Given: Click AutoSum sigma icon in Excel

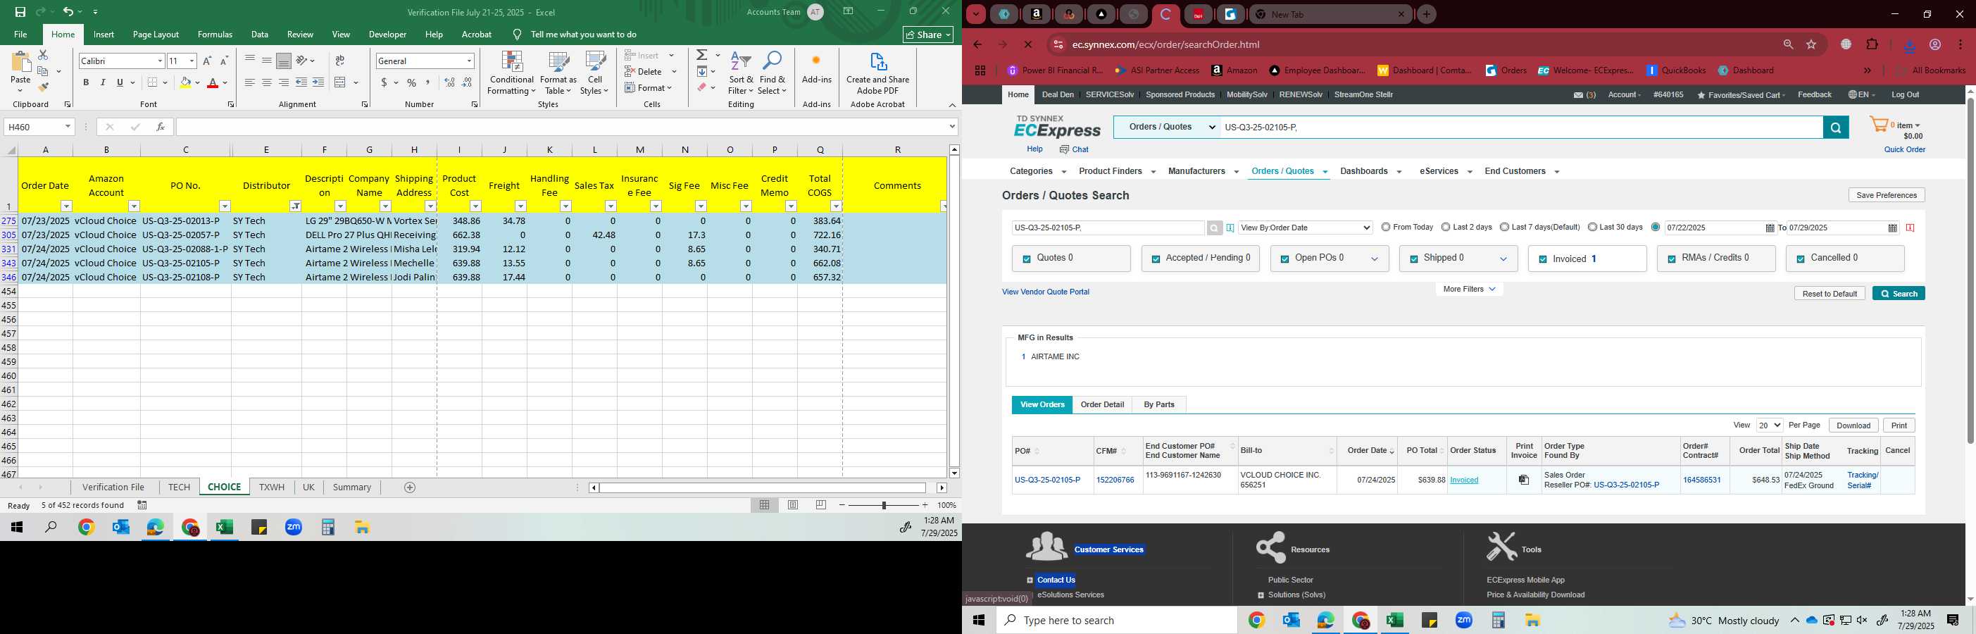Looking at the screenshot, I should 702,55.
